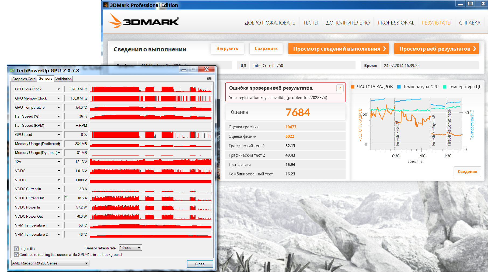Click the 3DMark title bar icon
Viewport: 488px width, 272px height.
click(x=106, y=5)
